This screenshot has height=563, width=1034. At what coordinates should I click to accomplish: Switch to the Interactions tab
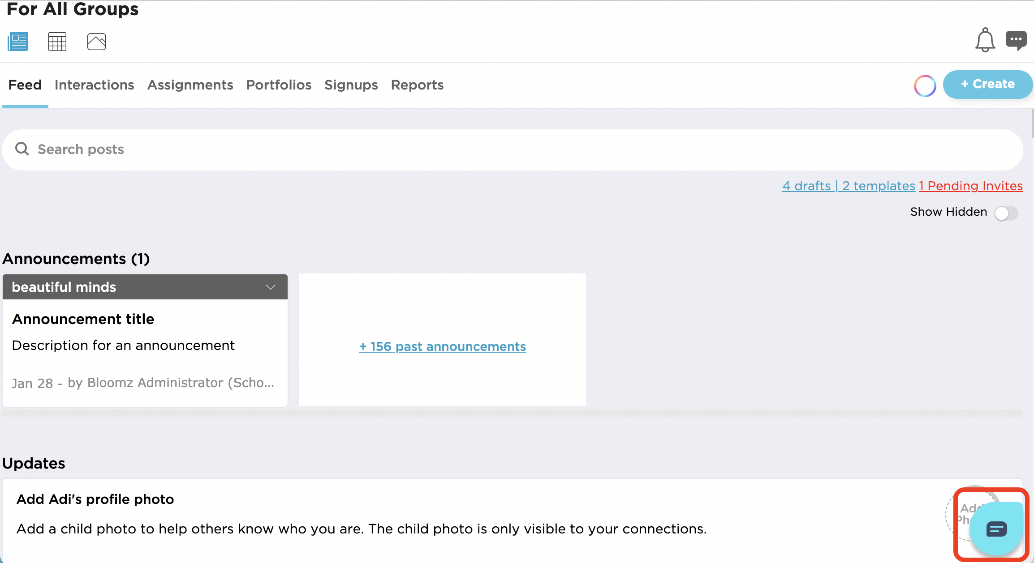[94, 85]
